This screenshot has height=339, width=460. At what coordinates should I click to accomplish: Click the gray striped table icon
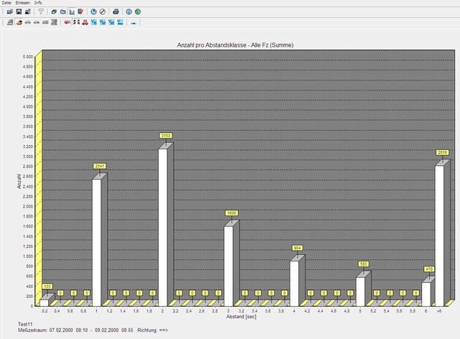coord(54,22)
